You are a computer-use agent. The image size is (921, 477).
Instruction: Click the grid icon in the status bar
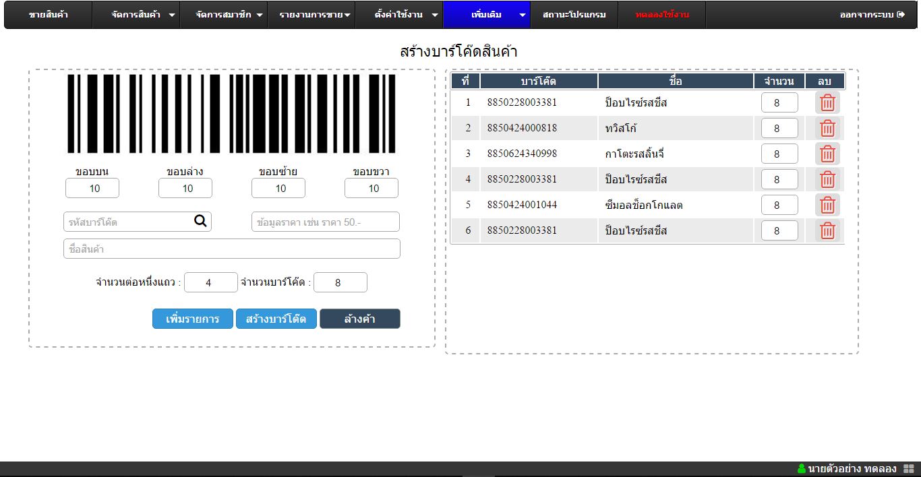[x=908, y=469]
